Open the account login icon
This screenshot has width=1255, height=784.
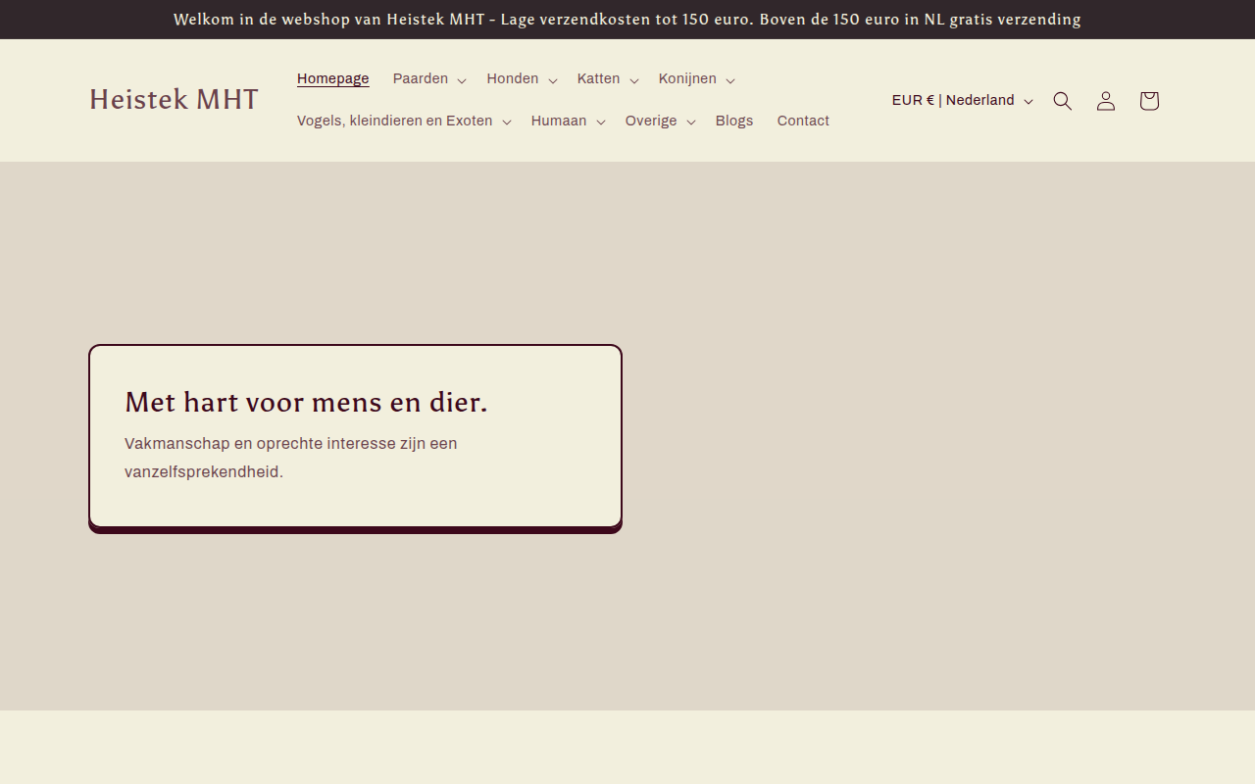[1106, 101]
